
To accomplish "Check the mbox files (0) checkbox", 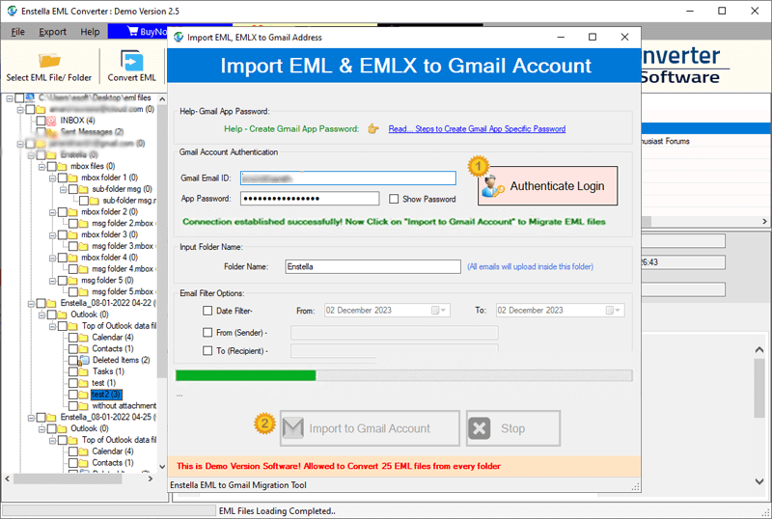I will 52,167.
